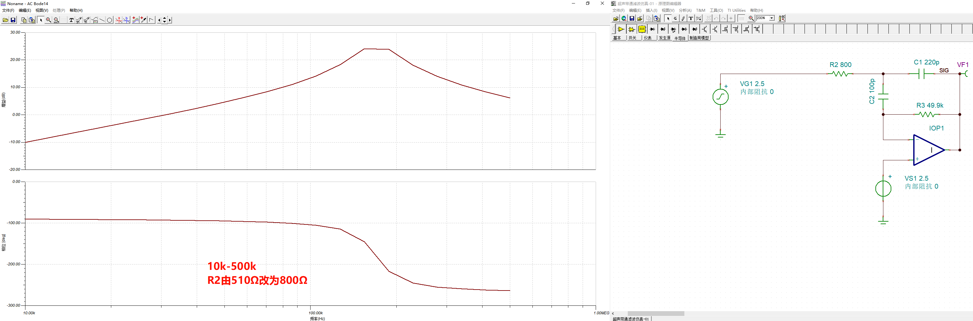Image resolution: width=973 pixels, height=321 pixels.
Task: Step the diagram toolbar right arrow
Action: point(170,20)
